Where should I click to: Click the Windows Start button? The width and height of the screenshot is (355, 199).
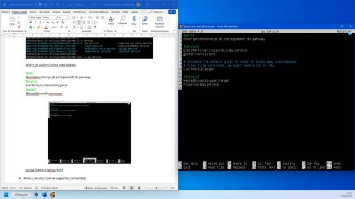pyautogui.click(x=6, y=195)
